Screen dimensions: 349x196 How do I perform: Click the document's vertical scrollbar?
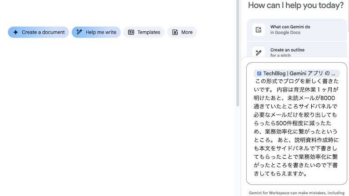[238, 54]
